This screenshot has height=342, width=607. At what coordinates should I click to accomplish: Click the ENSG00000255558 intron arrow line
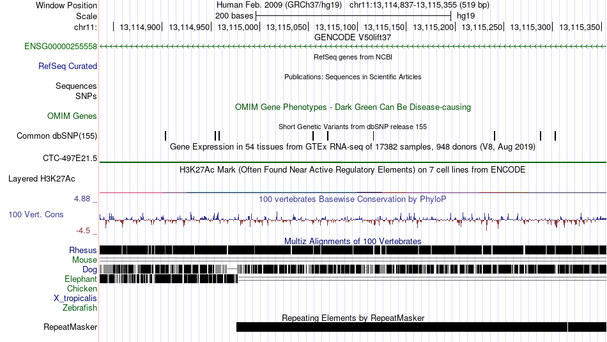[x=353, y=47]
